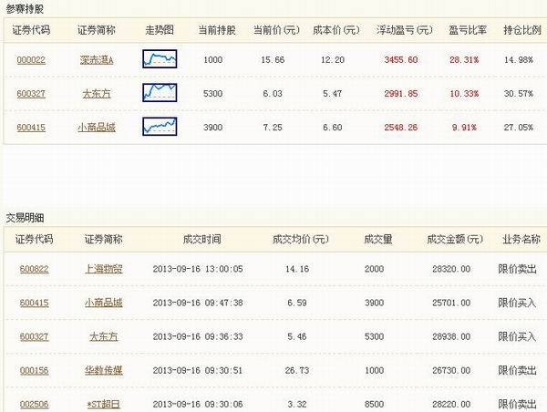View the trend chart thumbnail for 小商品城
Image resolution: width=547 pixels, height=412 pixels.
[160, 127]
